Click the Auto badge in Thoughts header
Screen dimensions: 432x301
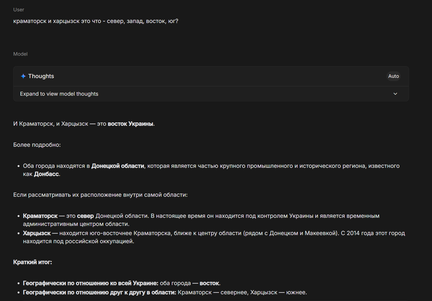(393, 76)
